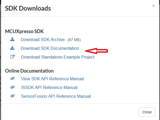Open Download Standalone Example Project link

tap(58, 57)
